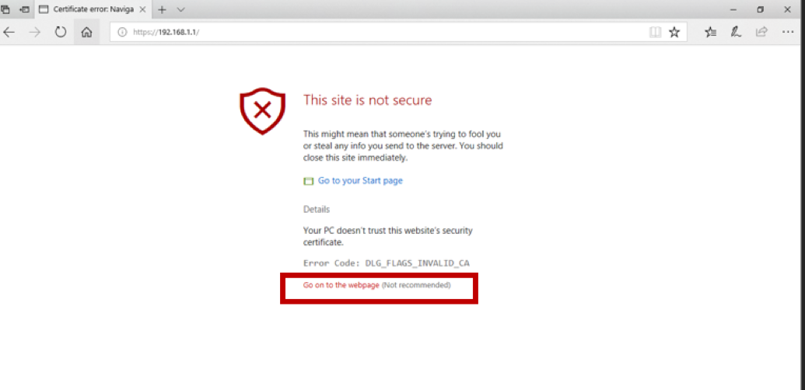Open a new tab with plus button
Image resolution: width=805 pixels, height=390 pixels.
pyautogui.click(x=162, y=9)
